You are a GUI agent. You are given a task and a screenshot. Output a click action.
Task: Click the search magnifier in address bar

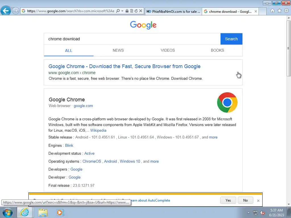(118, 11)
